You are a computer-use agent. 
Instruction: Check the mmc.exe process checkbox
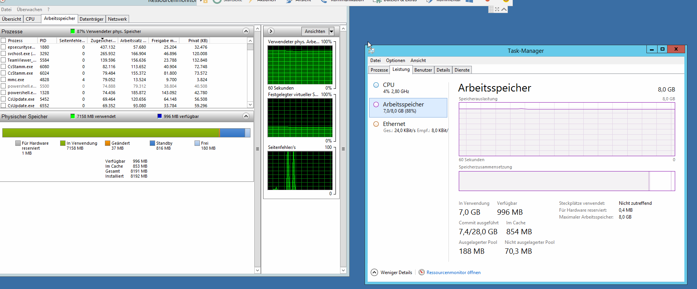pyautogui.click(x=3, y=80)
